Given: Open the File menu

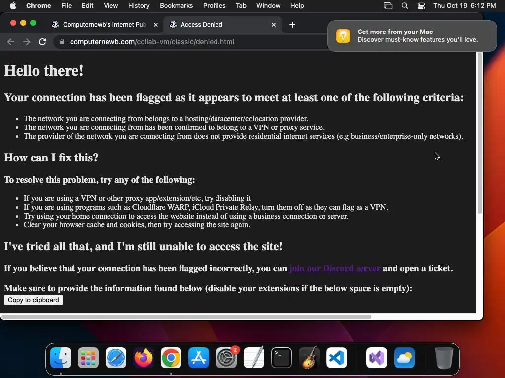Looking at the screenshot, I should (67, 5).
